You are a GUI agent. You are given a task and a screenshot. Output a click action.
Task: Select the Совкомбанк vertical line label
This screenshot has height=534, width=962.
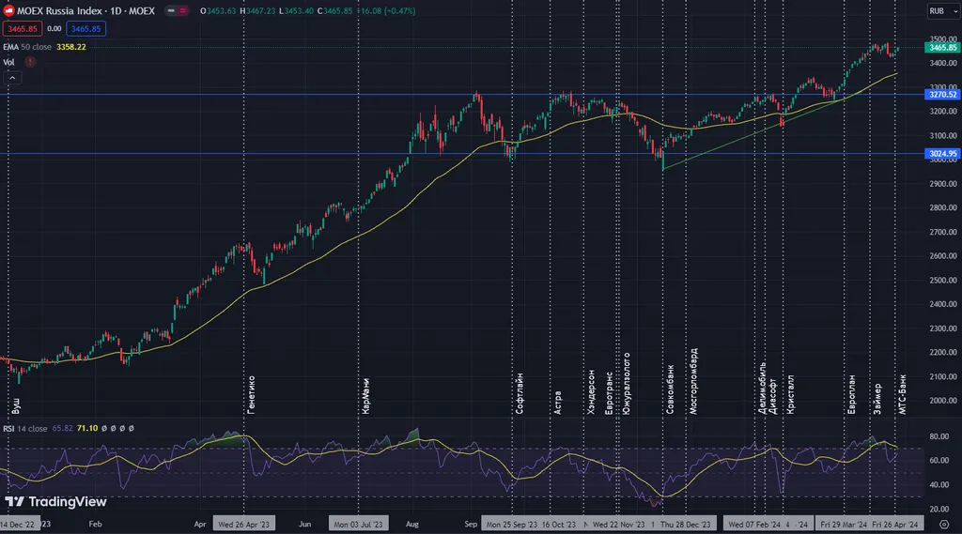point(670,389)
